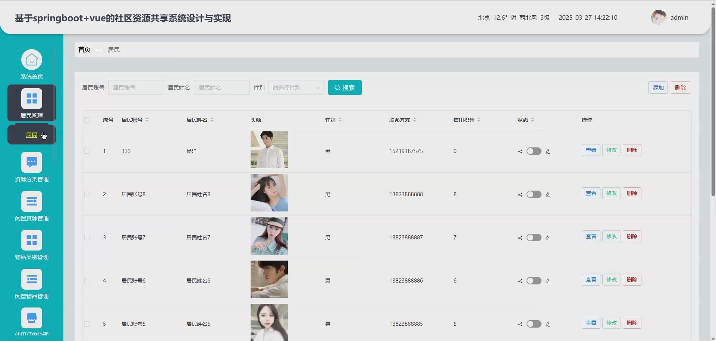
Task: Open the store icon at sidebar bottom
Action: click(32, 318)
